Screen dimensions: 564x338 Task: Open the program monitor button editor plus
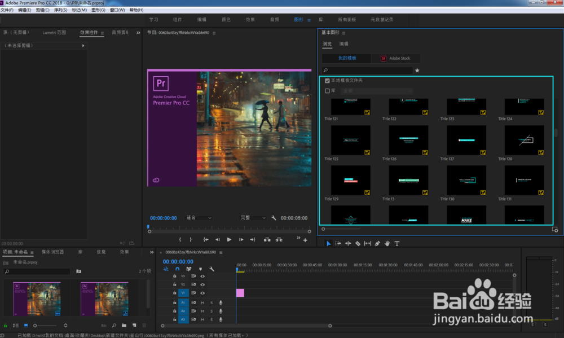305,240
